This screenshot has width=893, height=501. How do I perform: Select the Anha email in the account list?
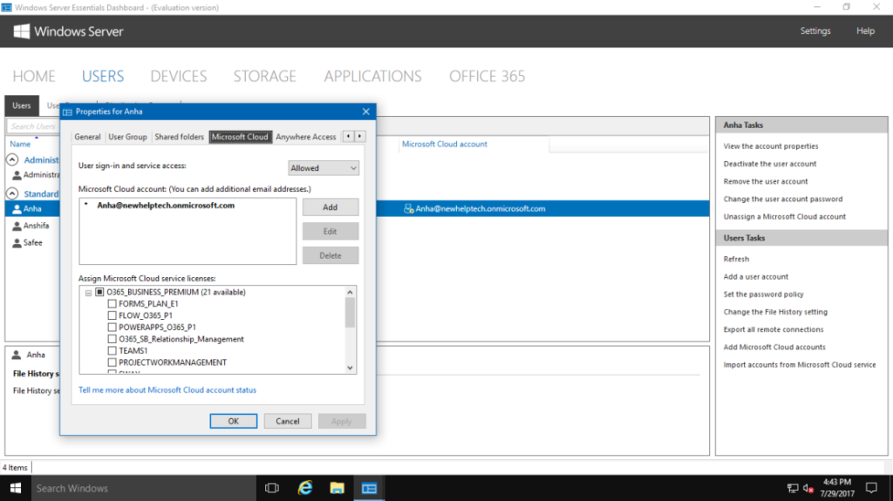pos(165,206)
